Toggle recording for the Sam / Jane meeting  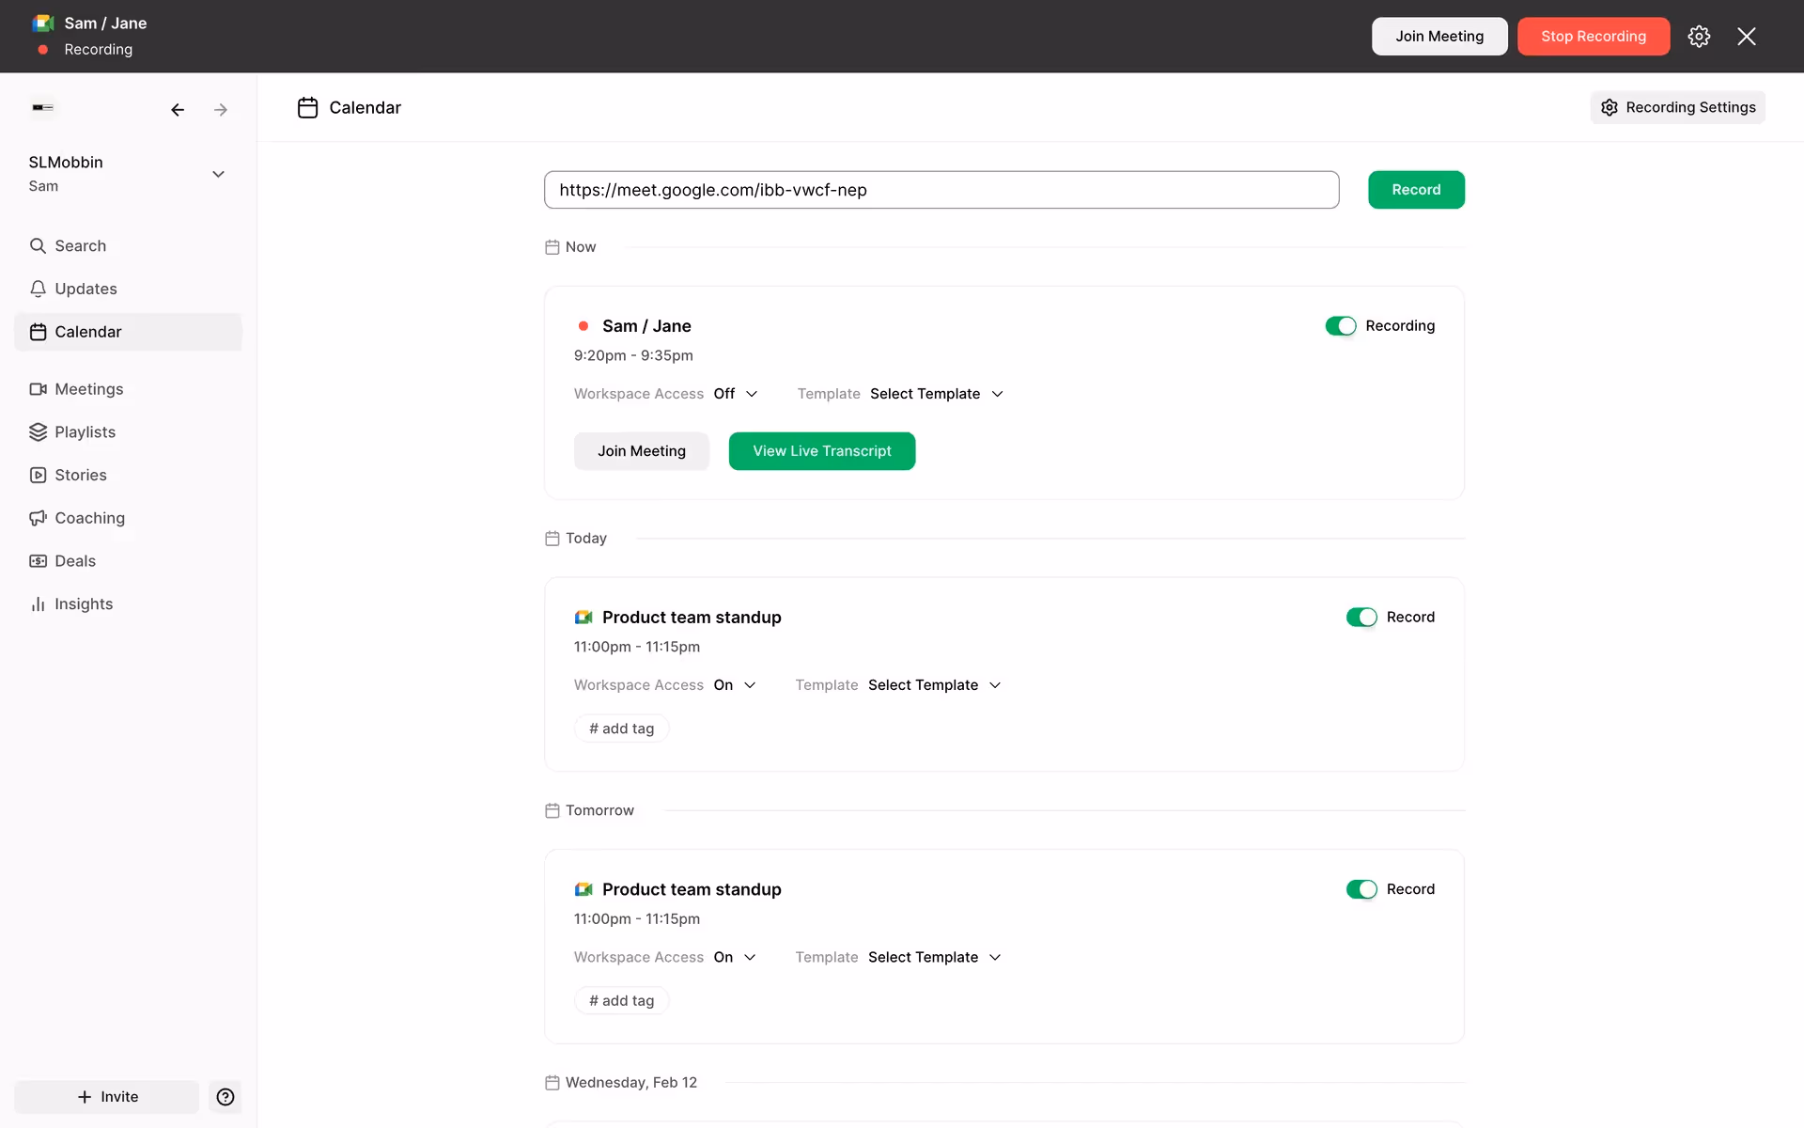1340,326
